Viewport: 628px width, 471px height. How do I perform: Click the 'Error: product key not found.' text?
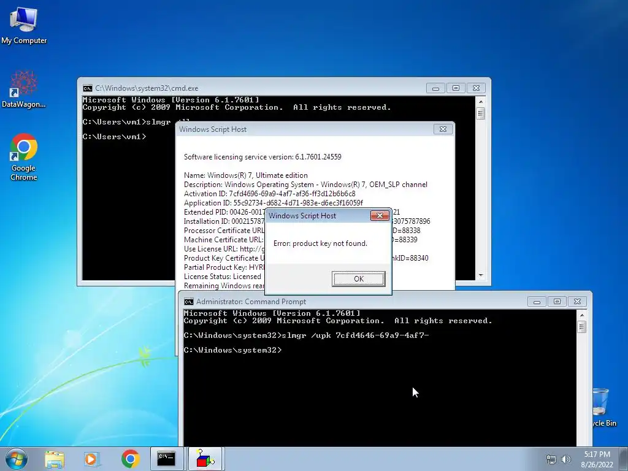(320, 243)
